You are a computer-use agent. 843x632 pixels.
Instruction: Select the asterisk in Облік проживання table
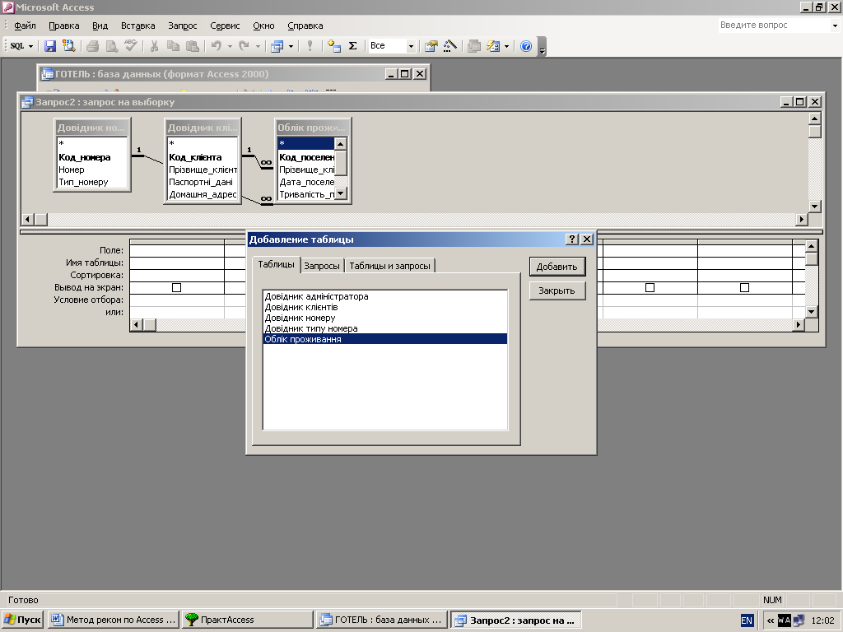pyautogui.click(x=306, y=143)
